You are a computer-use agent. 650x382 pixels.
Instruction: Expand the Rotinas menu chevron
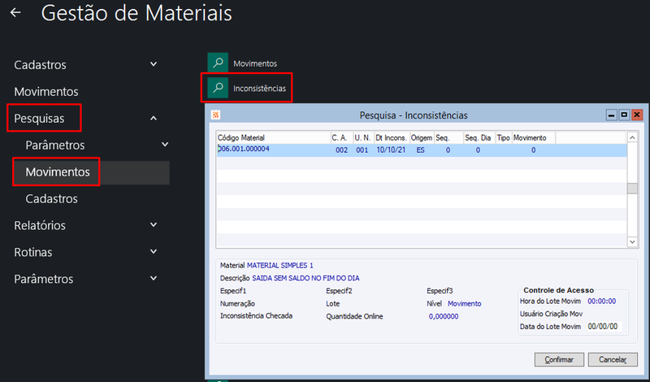(x=154, y=252)
